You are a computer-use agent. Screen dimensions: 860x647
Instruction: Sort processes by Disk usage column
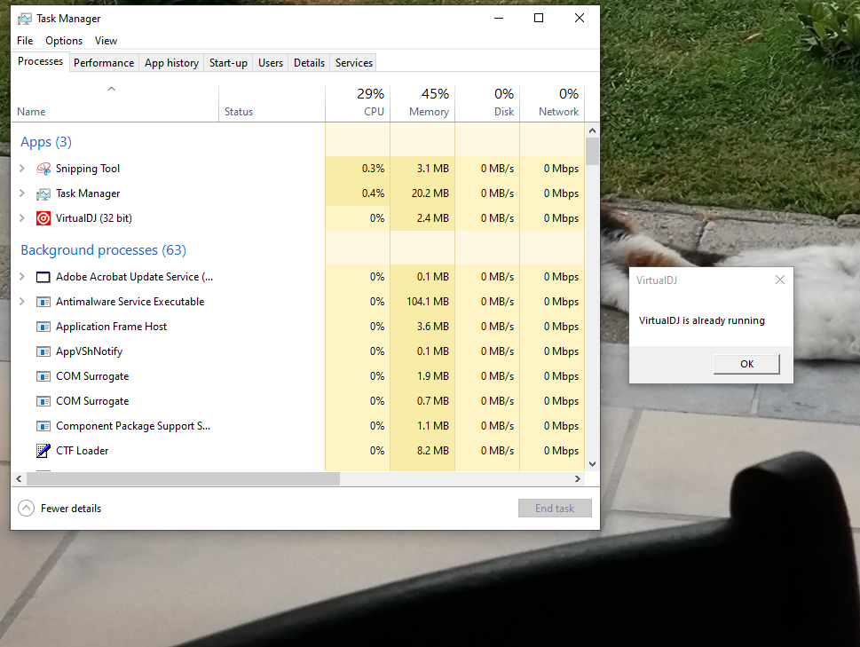click(x=487, y=104)
